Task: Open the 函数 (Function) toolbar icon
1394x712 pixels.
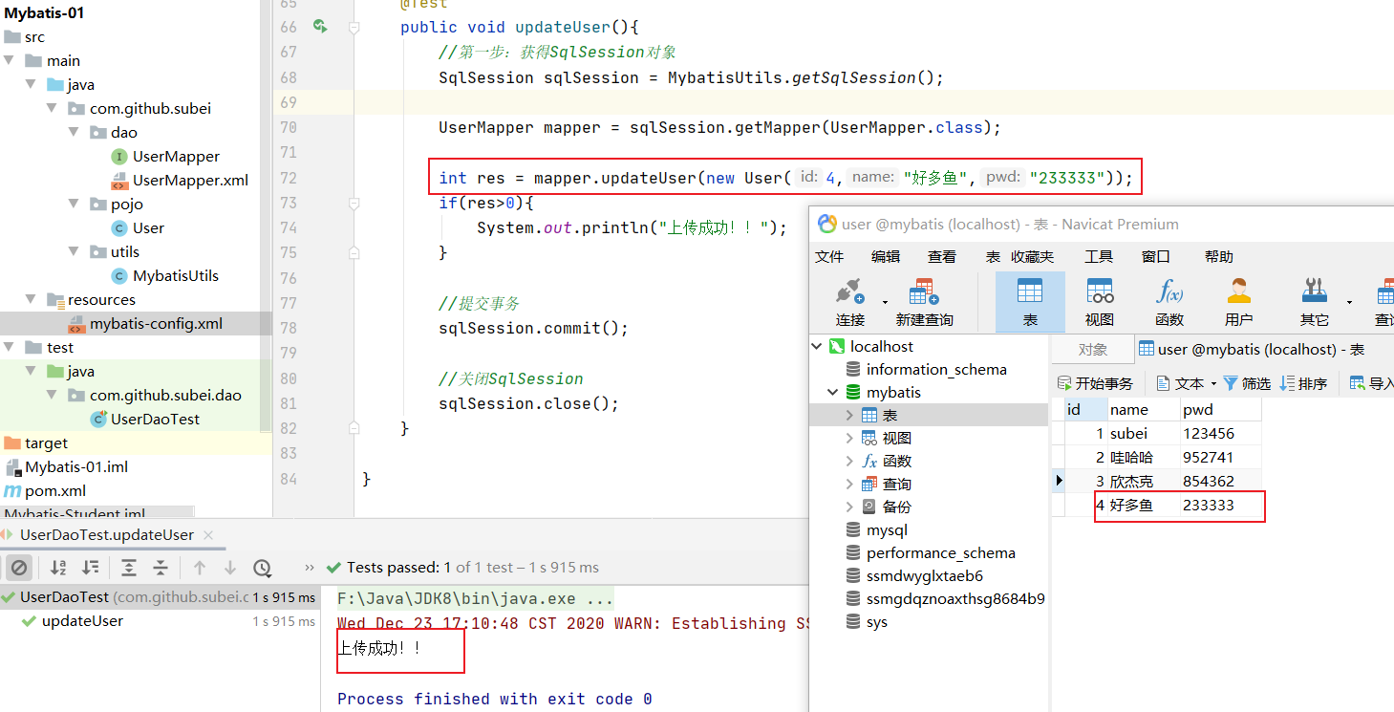Action: pos(1169,291)
